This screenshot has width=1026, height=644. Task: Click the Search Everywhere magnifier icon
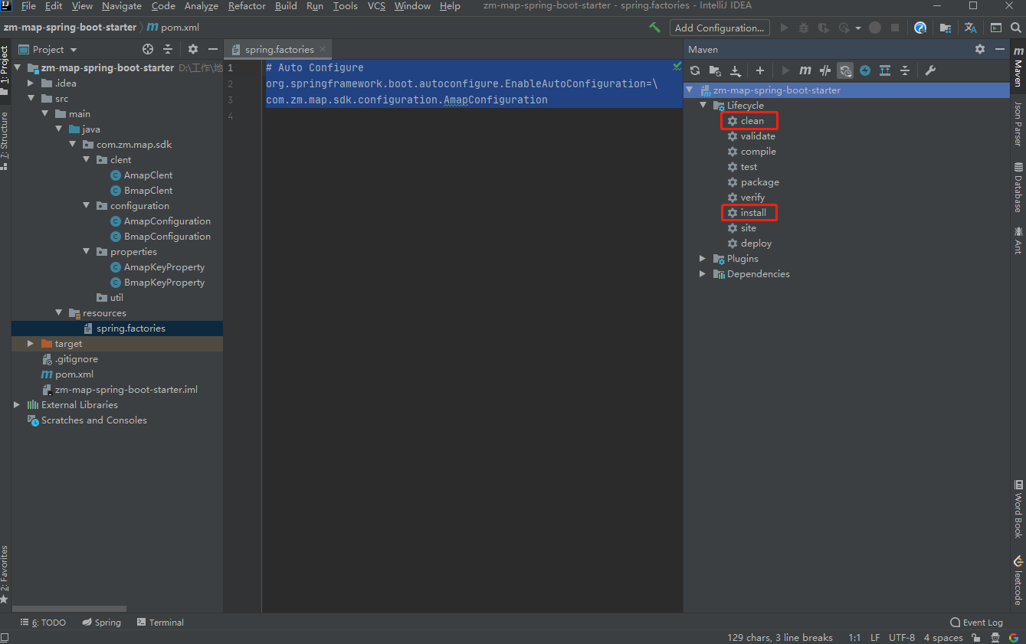click(x=1016, y=28)
